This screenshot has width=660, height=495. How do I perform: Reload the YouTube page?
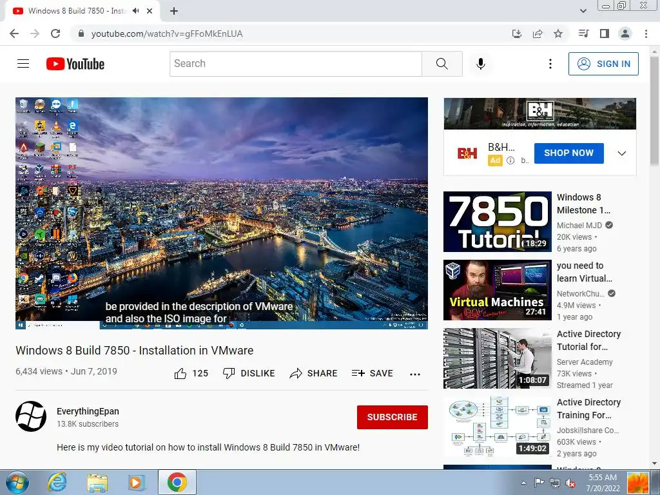pos(55,34)
